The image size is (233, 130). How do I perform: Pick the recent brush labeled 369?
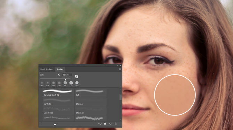(x=42, y=84)
